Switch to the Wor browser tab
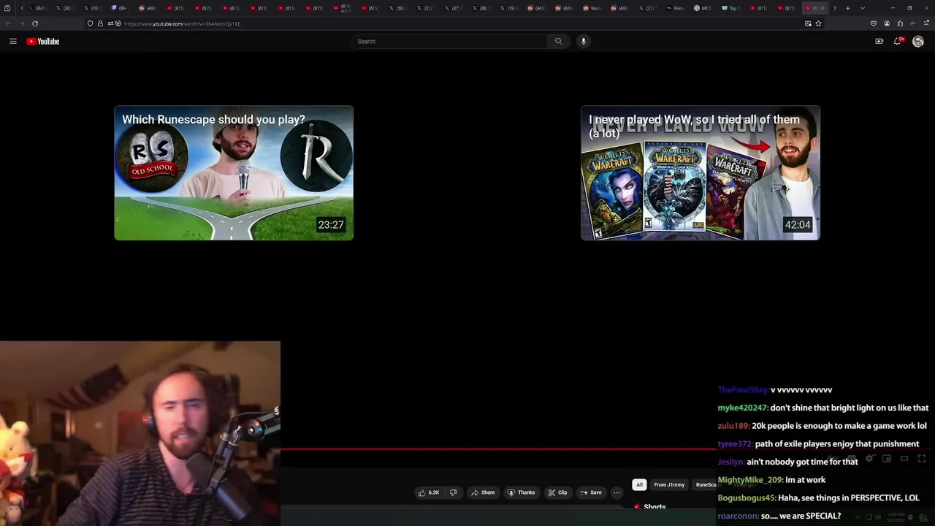The height and width of the screenshot is (526, 935). 592,8
